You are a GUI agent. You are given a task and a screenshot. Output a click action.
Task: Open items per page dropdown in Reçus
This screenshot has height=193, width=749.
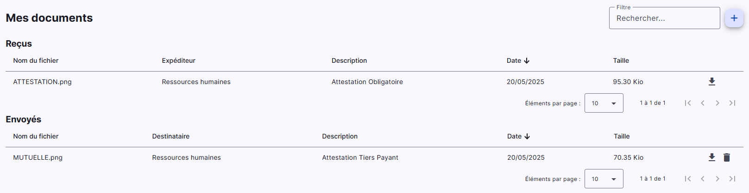tap(604, 103)
